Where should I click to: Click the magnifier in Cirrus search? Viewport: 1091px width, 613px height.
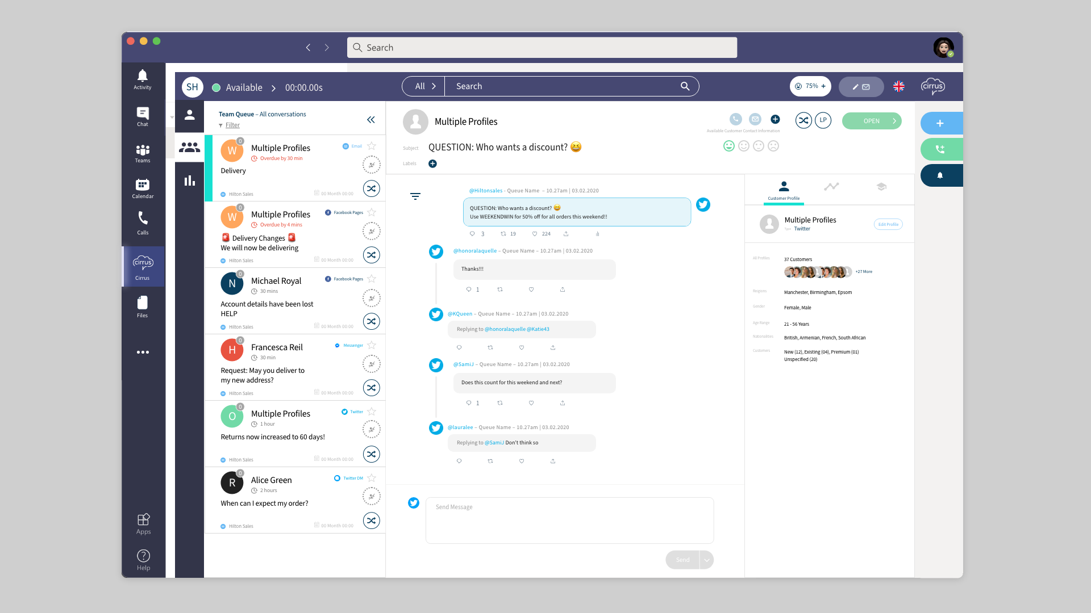(685, 86)
